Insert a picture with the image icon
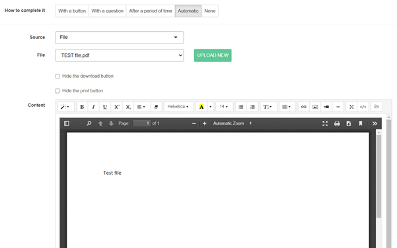This screenshot has height=248, width=397. click(315, 107)
